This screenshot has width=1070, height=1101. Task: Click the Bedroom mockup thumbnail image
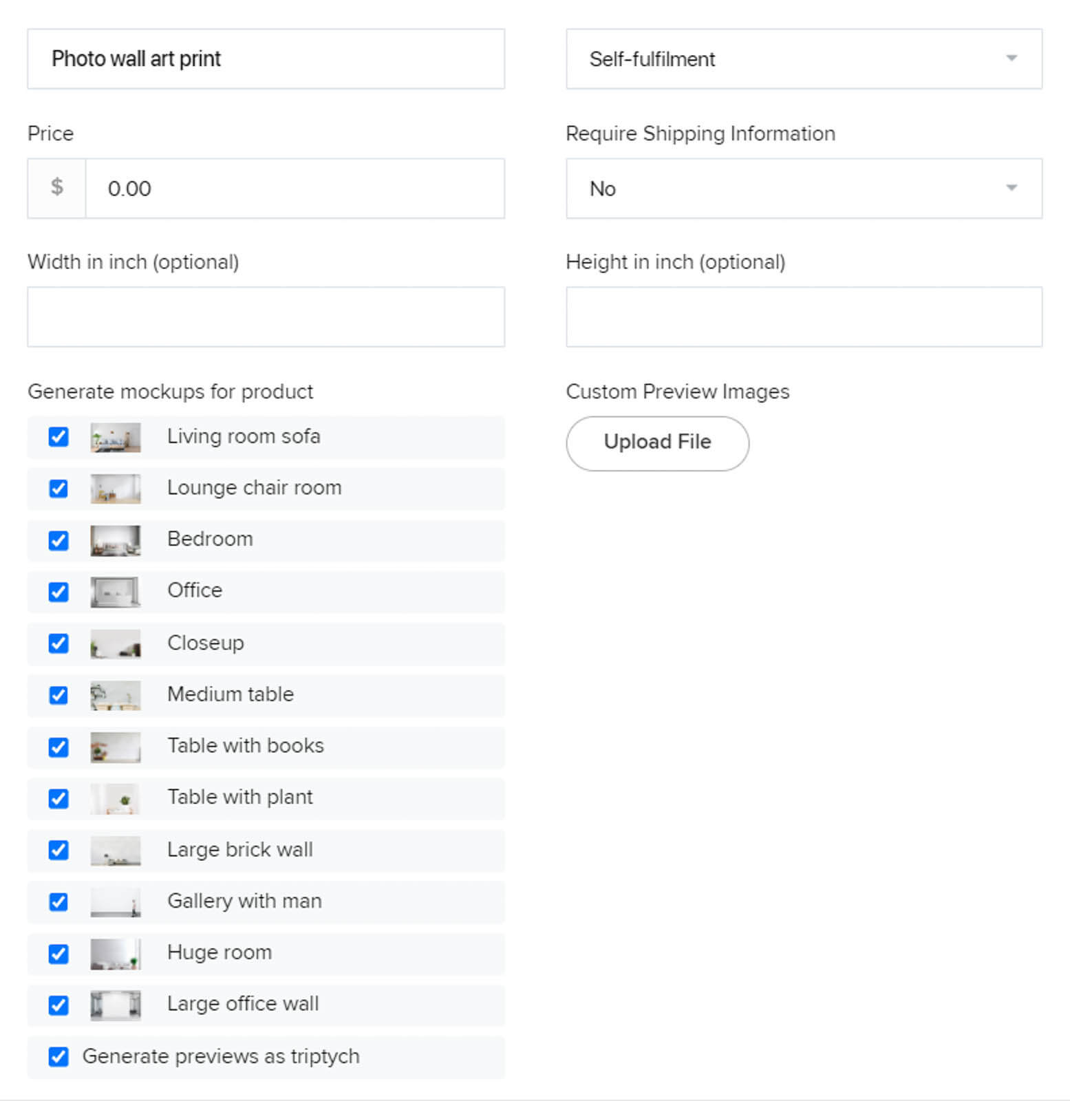(x=116, y=541)
